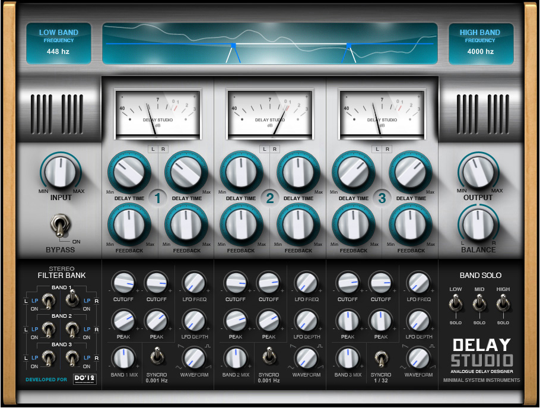Click the BALANCE knob
The width and height of the screenshot is (540, 408).
click(478, 224)
